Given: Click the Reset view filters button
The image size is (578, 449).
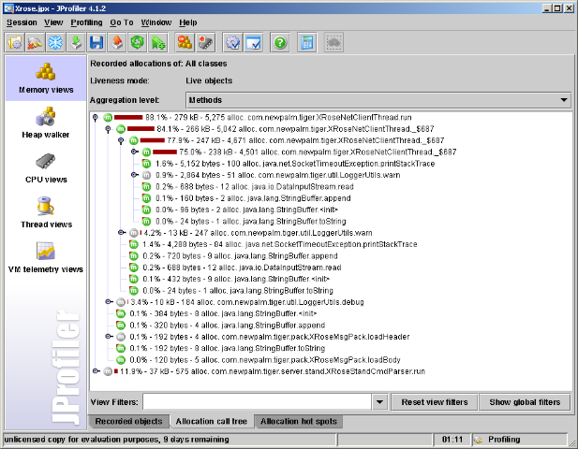Looking at the screenshot, I should pos(435,402).
